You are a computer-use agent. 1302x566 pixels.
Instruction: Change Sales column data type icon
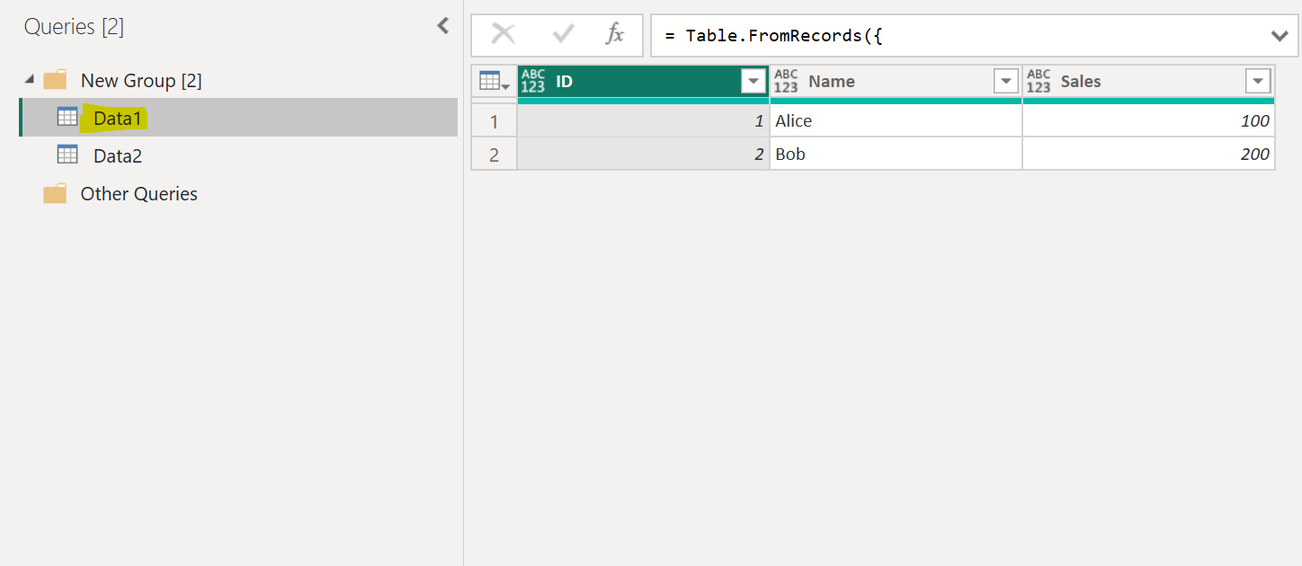(1039, 81)
